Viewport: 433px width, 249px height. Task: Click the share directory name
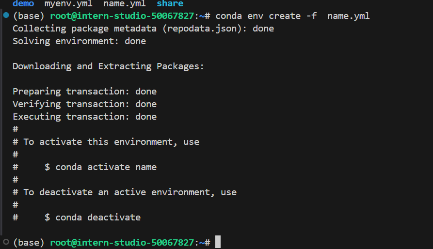point(170,4)
